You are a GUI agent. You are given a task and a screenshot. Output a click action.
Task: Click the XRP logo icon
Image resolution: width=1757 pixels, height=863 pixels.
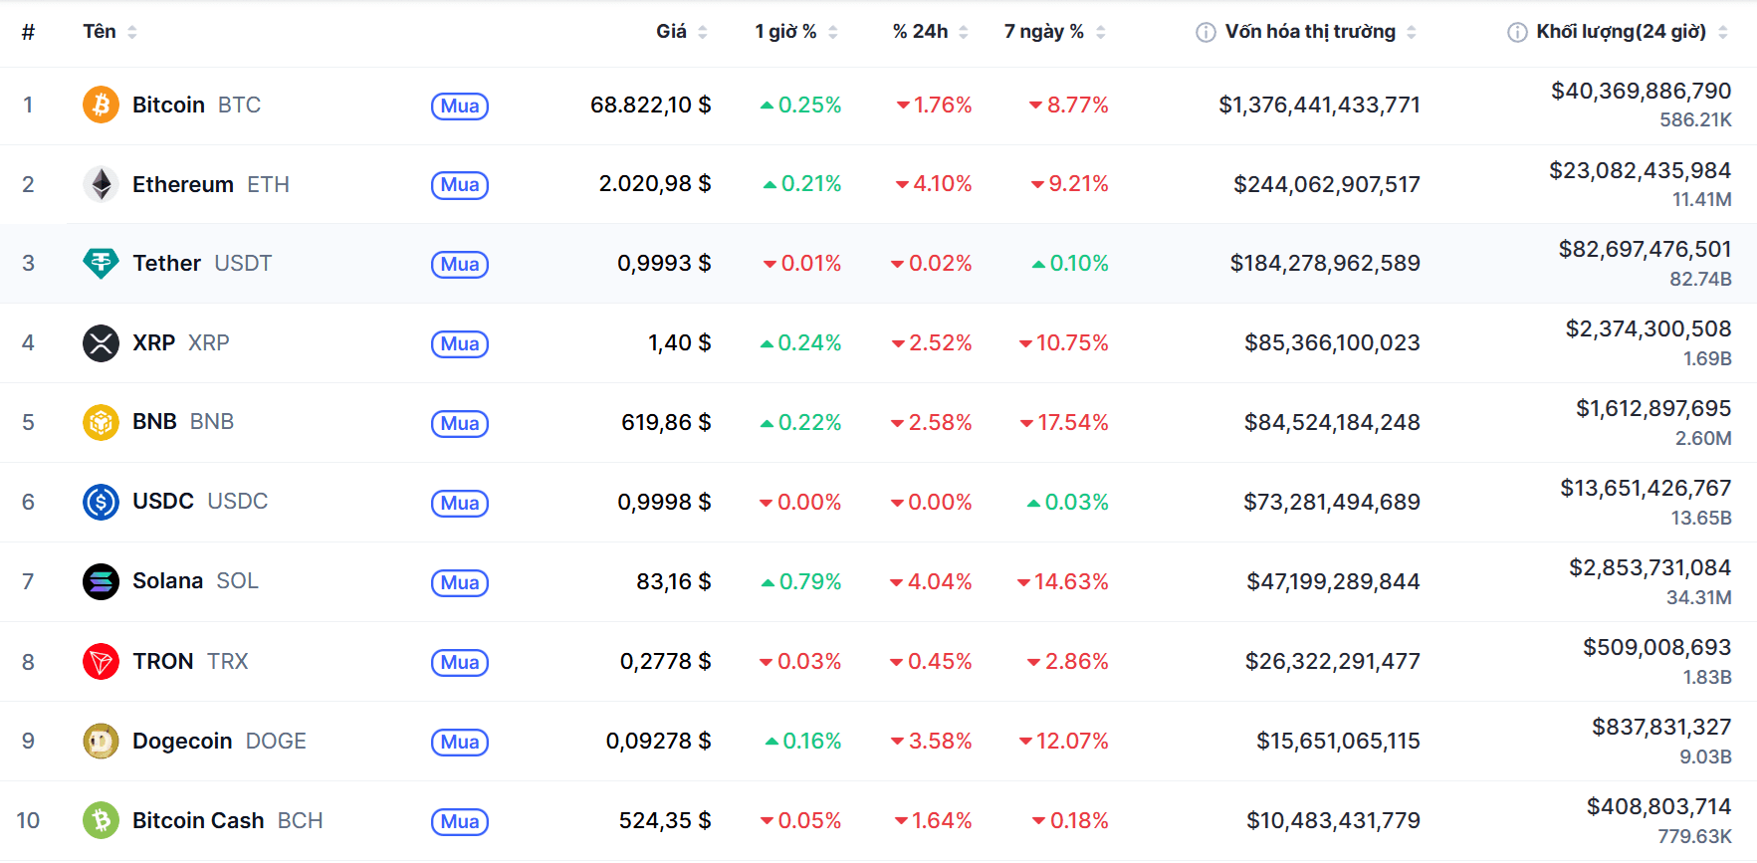[101, 343]
